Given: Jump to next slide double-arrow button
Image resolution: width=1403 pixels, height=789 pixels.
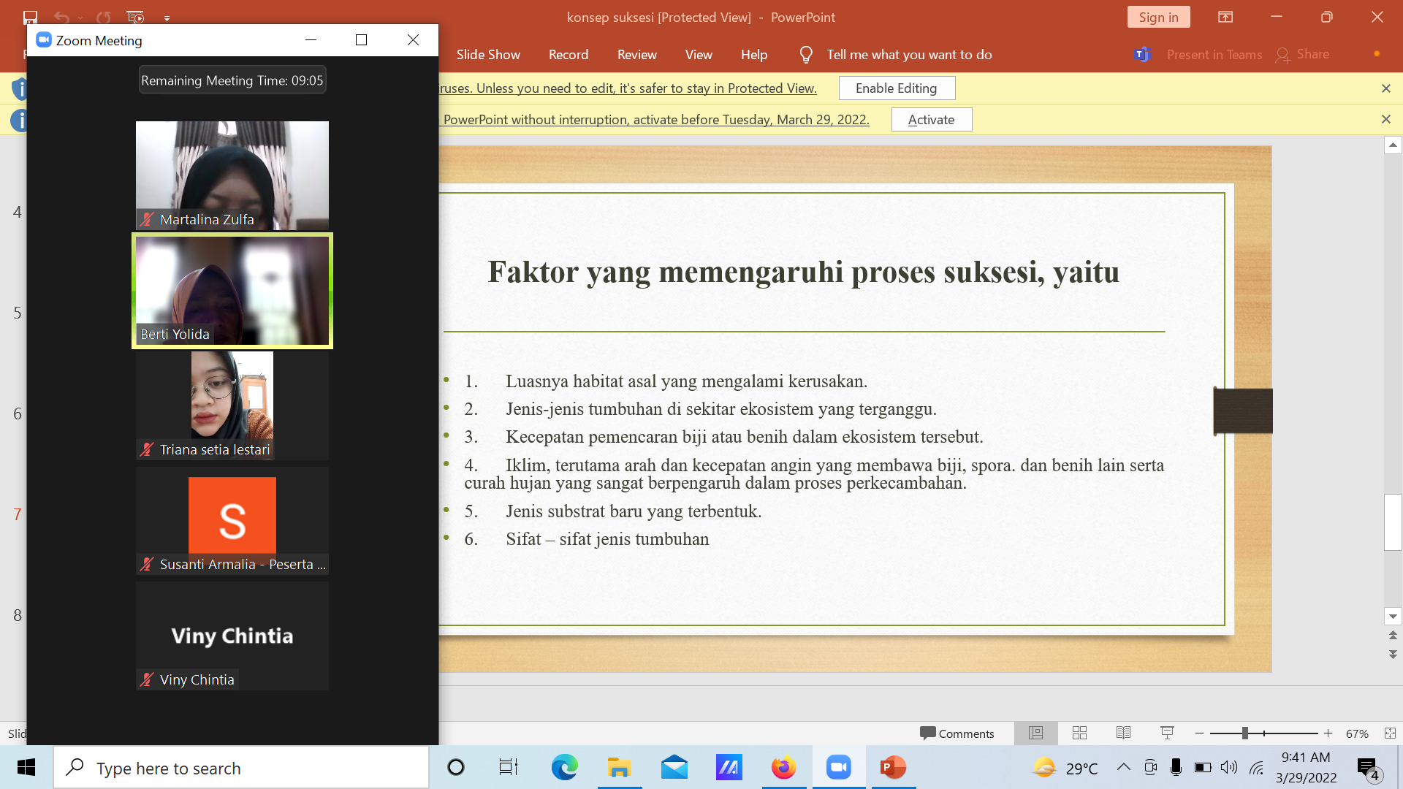Looking at the screenshot, I should 1393,654.
